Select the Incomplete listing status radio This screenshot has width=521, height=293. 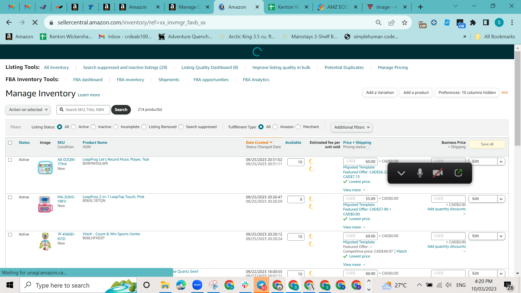point(116,127)
